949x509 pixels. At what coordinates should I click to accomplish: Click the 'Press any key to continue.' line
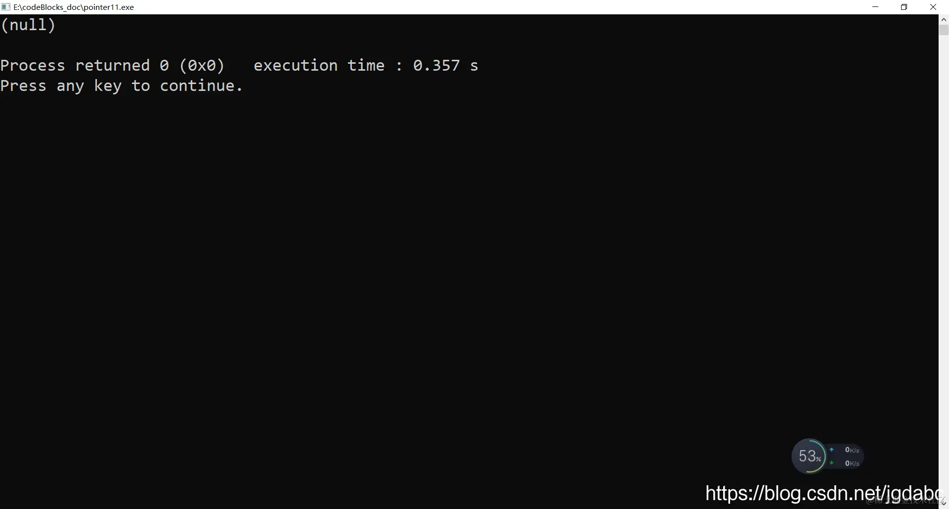[122, 86]
